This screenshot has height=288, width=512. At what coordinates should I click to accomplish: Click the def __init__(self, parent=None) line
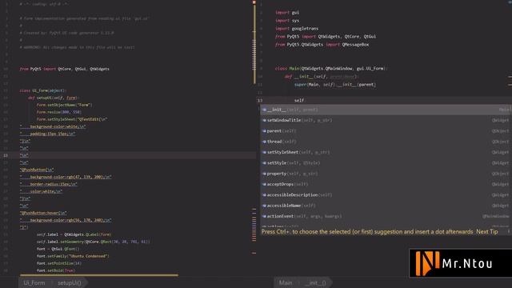tap(322, 77)
